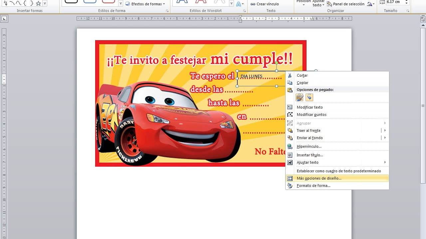Image resolution: width=426 pixels, height=239 pixels.
Task: Open the rotate objects dropdown
Action: click(x=370, y=4)
